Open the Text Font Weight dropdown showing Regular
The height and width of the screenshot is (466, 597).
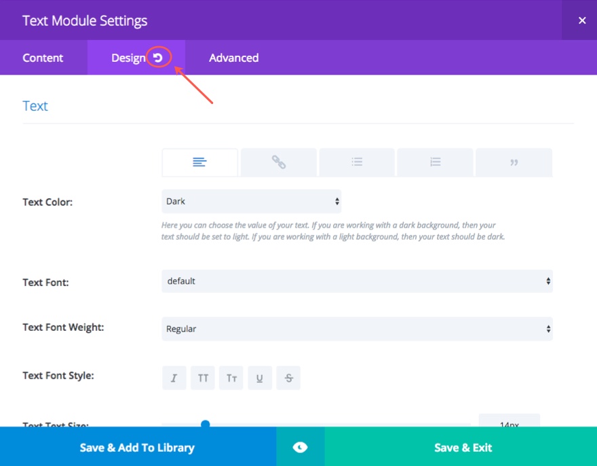coord(357,329)
